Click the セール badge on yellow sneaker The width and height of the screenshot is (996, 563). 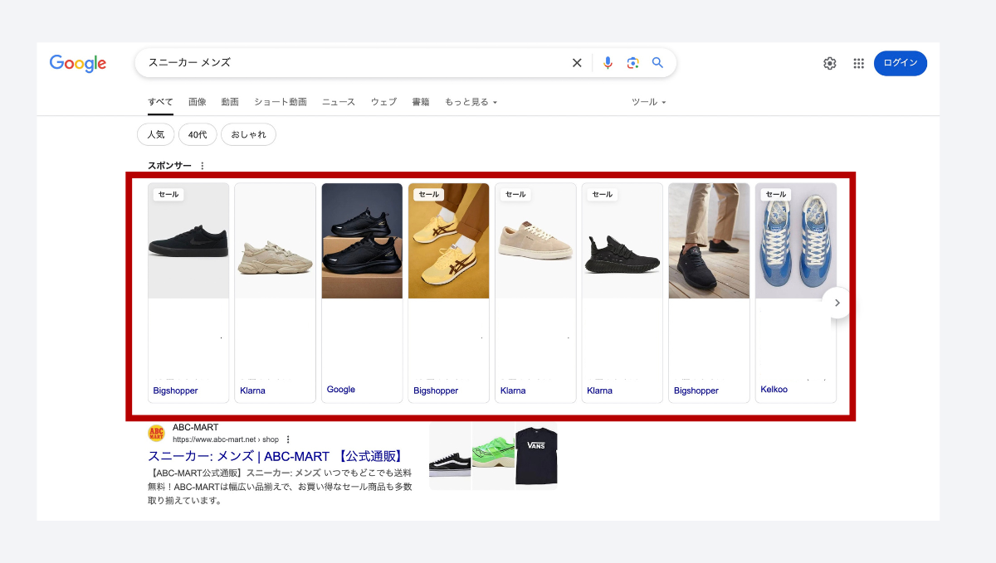tap(429, 195)
